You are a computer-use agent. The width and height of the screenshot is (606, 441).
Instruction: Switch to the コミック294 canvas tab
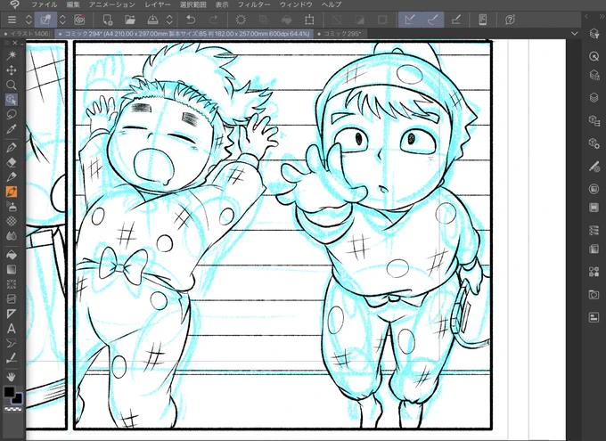click(184, 34)
